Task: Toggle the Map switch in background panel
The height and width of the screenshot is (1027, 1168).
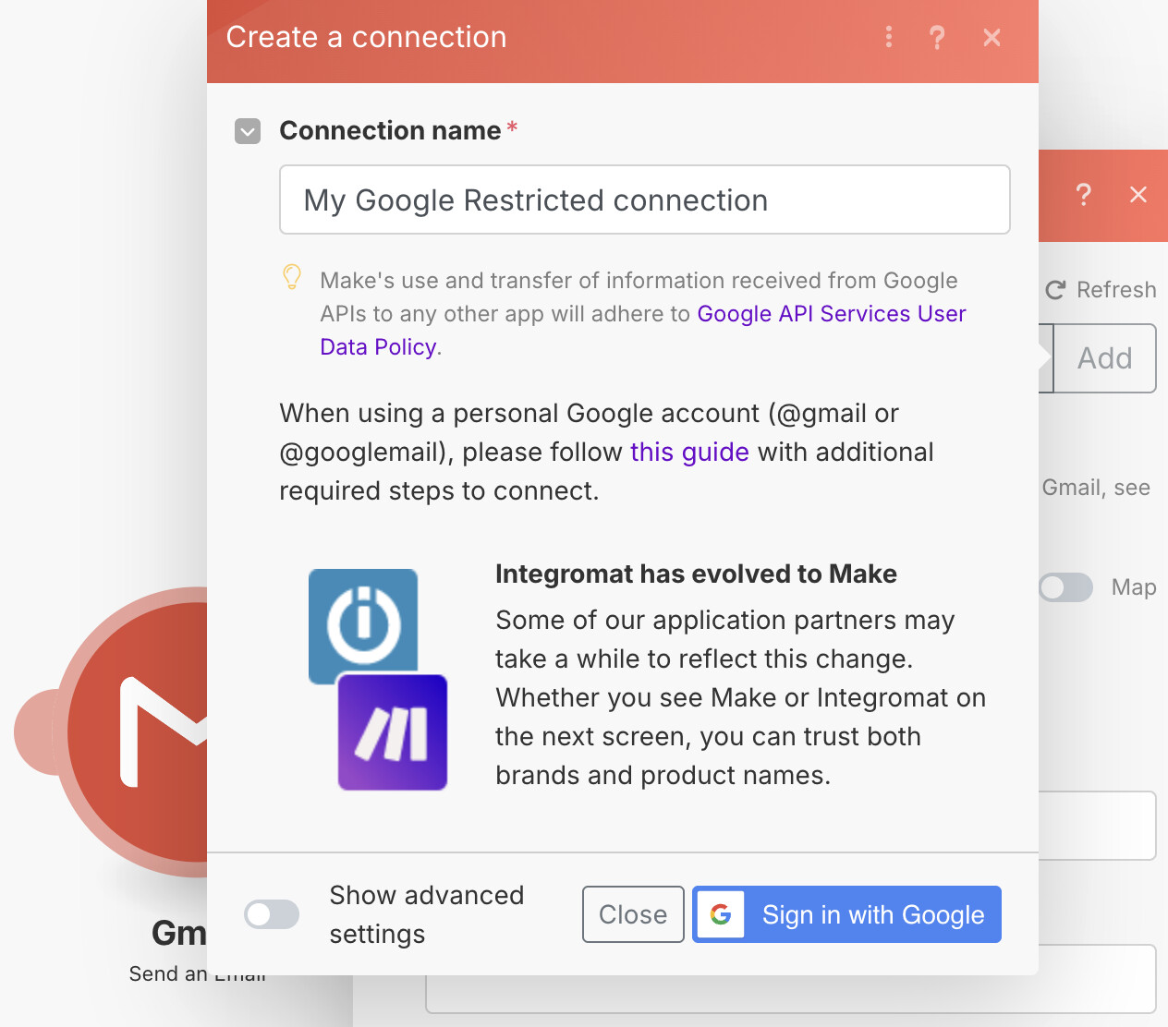Action: point(1066,587)
